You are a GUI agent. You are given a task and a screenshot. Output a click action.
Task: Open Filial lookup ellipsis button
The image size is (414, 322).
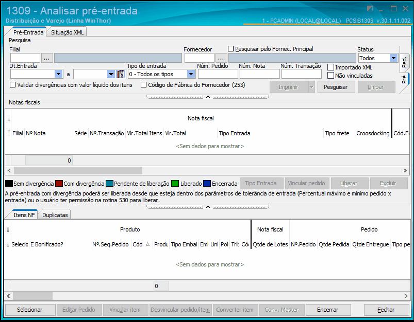click(47, 58)
